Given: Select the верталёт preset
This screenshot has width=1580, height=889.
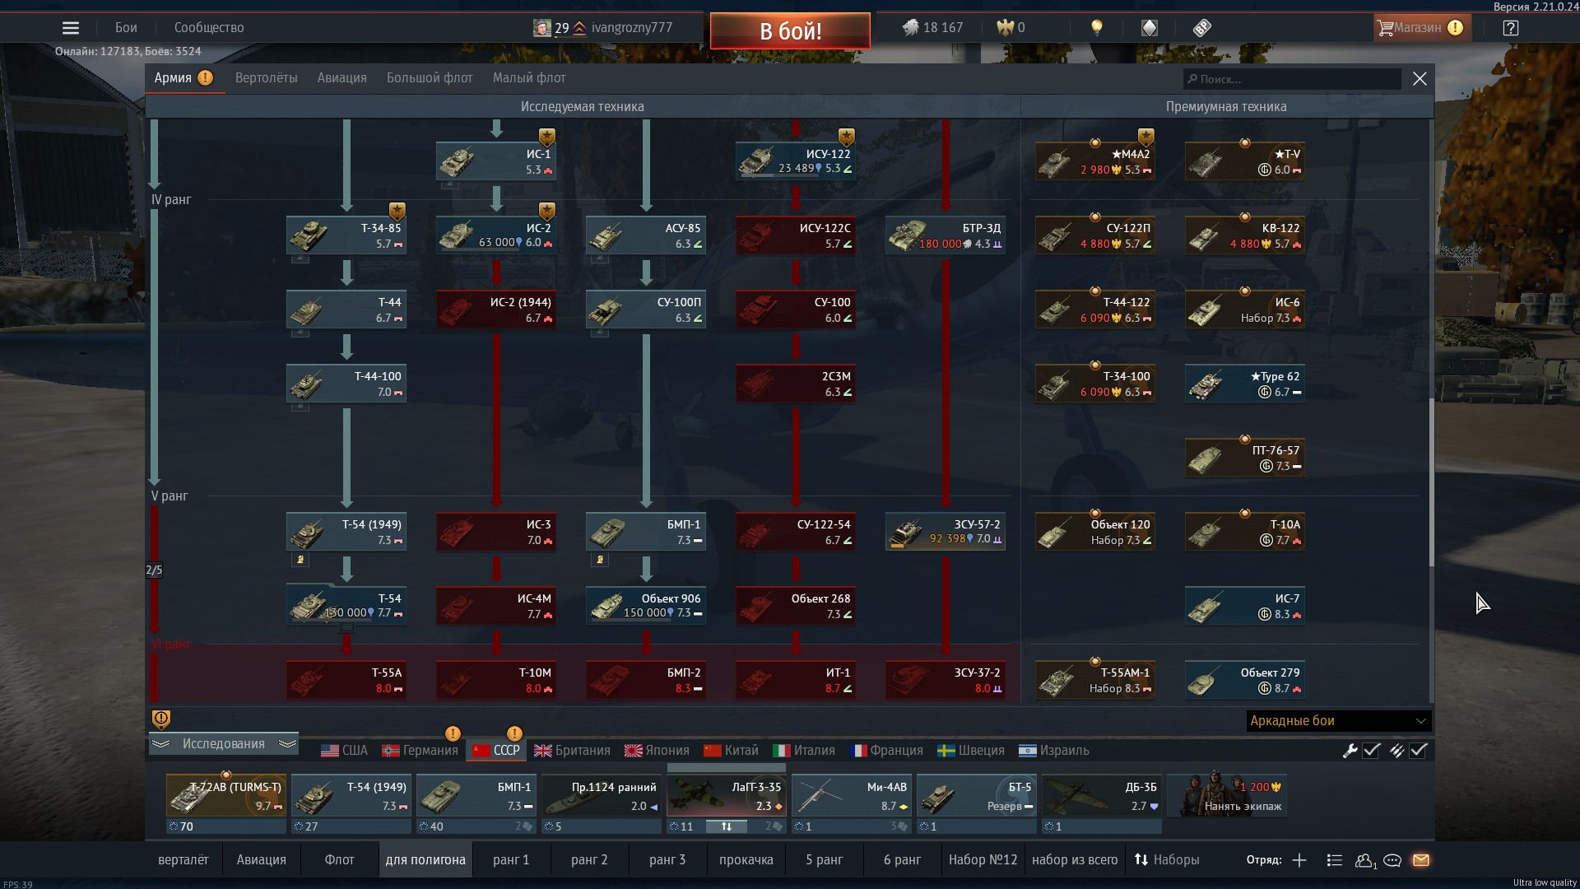Looking at the screenshot, I should [184, 860].
